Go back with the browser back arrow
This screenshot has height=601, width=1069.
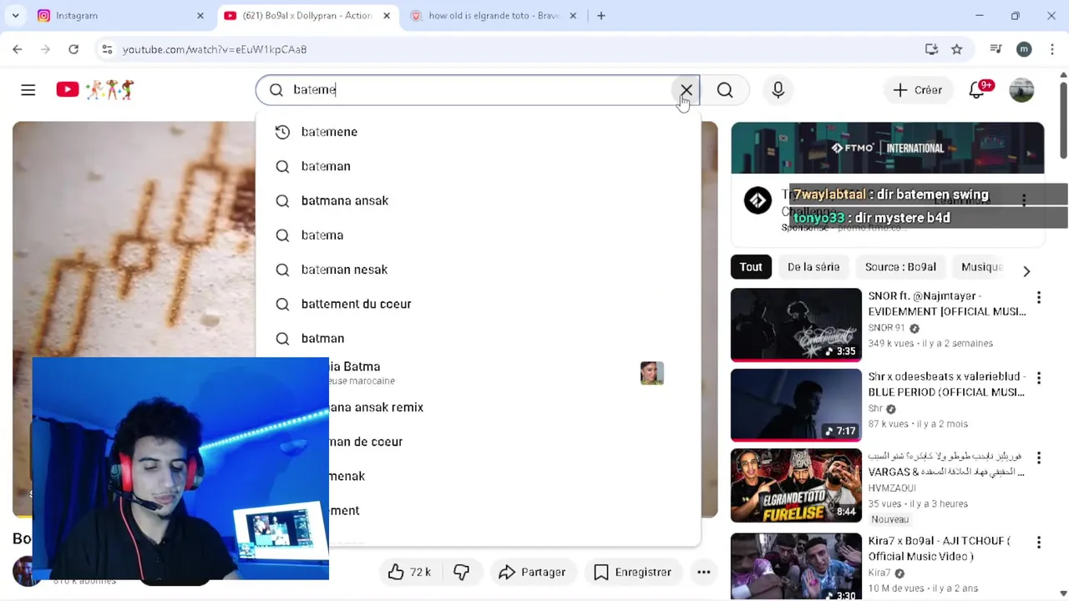[18, 49]
